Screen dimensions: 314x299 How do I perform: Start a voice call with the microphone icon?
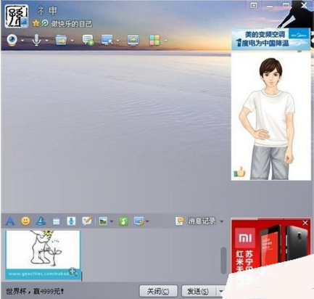[36, 40]
